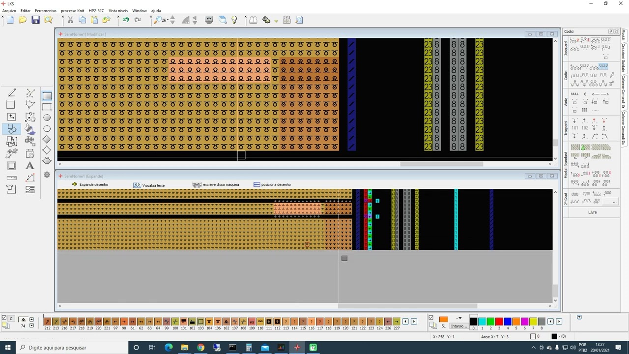Toggle checkbox left of stitch palette
This screenshot has height=354, width=629.
(x=4, y=318)
